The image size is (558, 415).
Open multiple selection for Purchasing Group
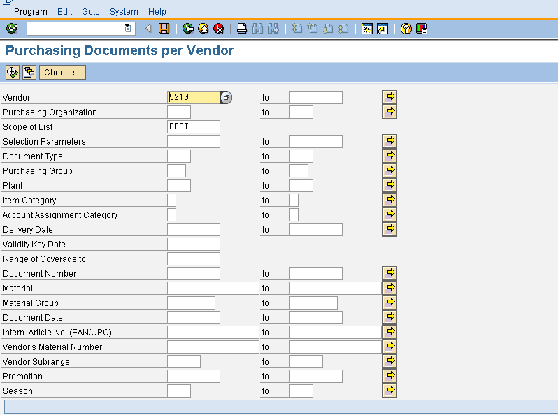pos(389,170)
